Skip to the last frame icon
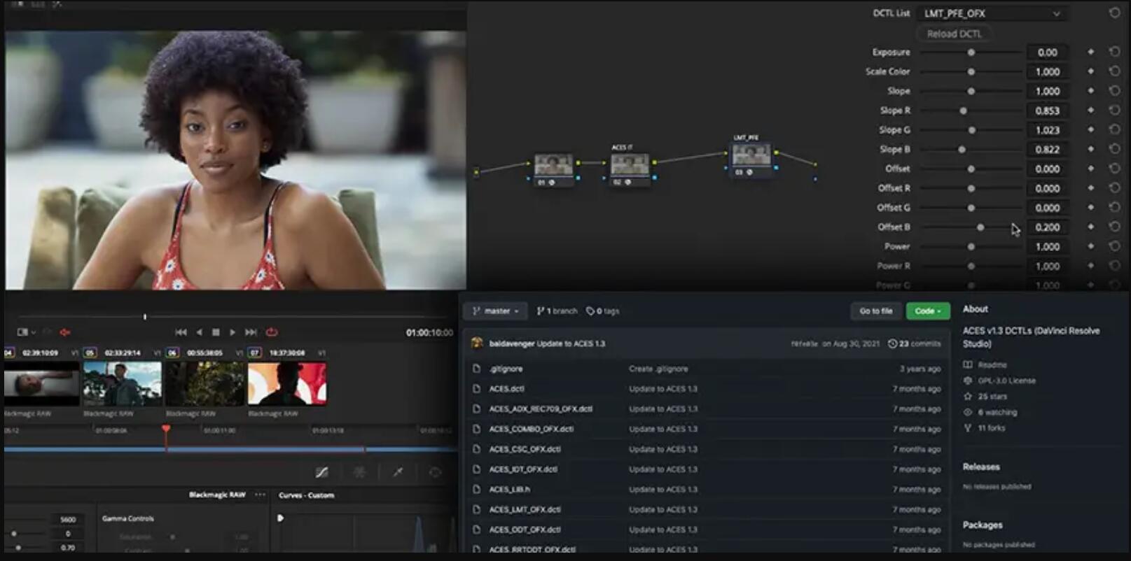This screenshot has width=1131, height=561. (x=251, y=332)
